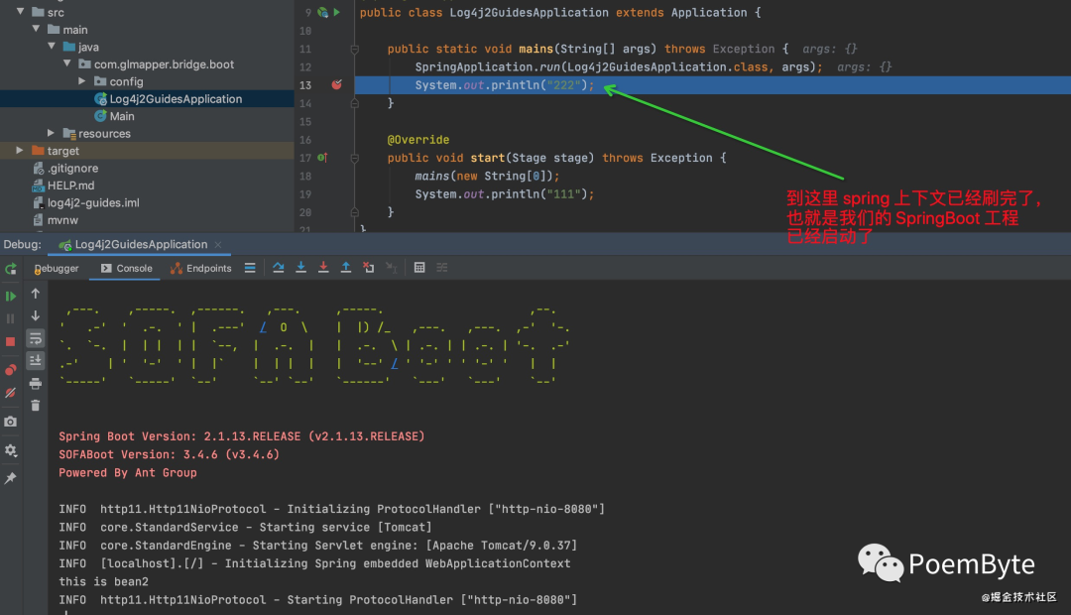Expand the resources folder
1071x615 pixels.
point(52,133)
